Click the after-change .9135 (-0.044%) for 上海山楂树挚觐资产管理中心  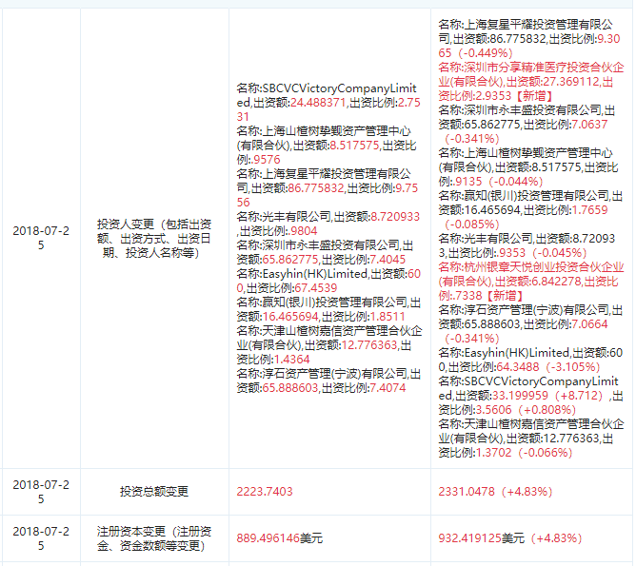499,182
